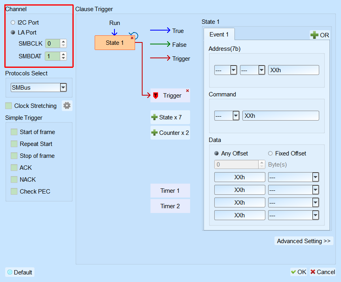
Task: Delete the Trigger node with its red x
Action: tap(187, 90)
